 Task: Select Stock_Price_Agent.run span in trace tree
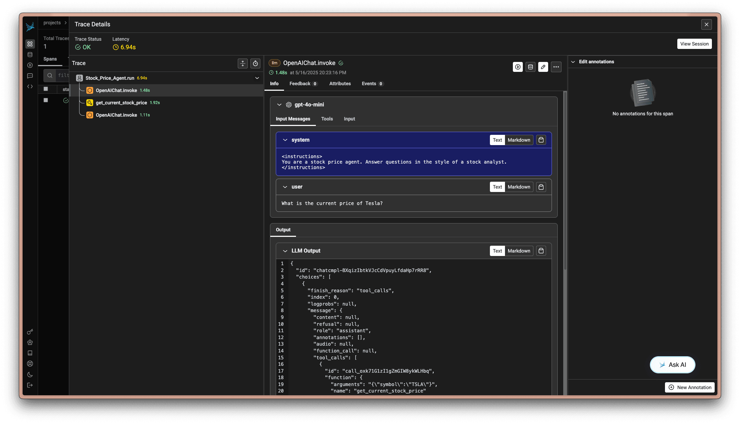click(166, 78)
